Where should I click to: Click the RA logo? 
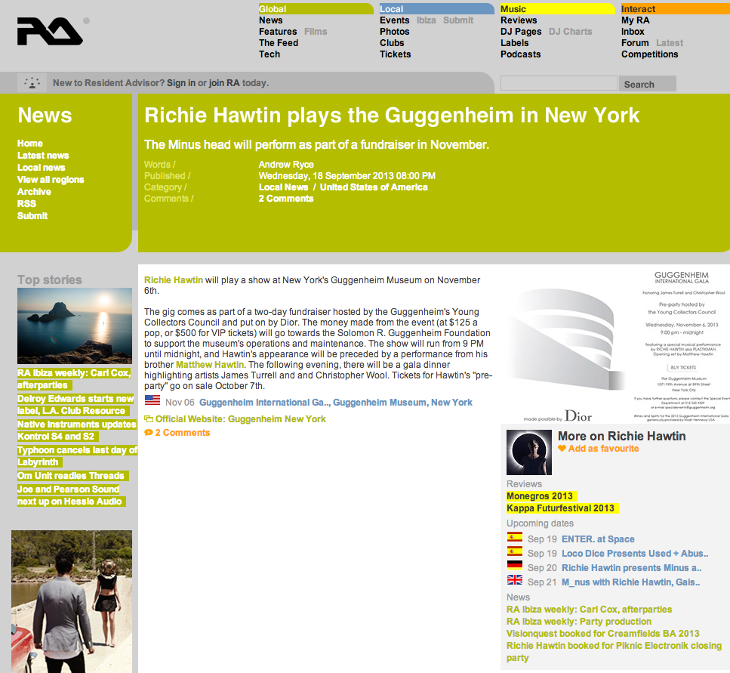pos(50,31)
